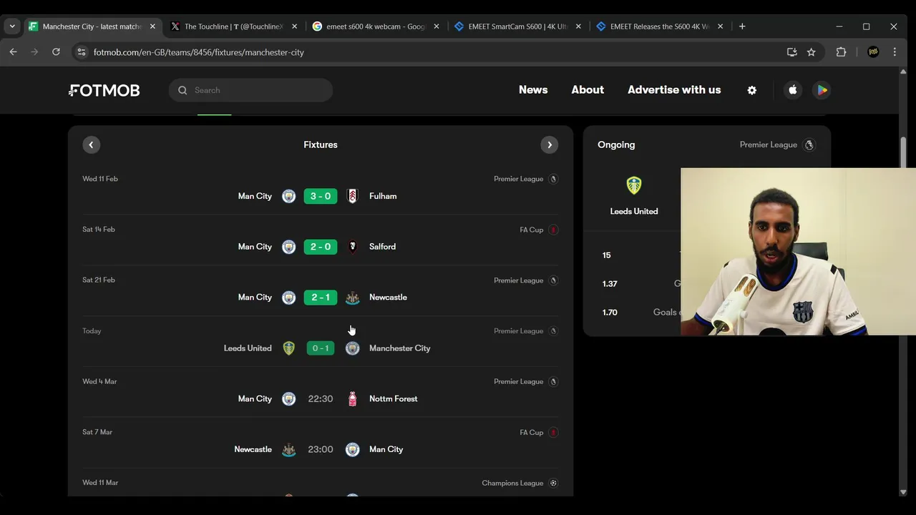Switch to EMEET SmartCam S600 tab
Image resolution: width=916 pixels, height=515 pixels.
pyautogui.click(x=517, y=26)
